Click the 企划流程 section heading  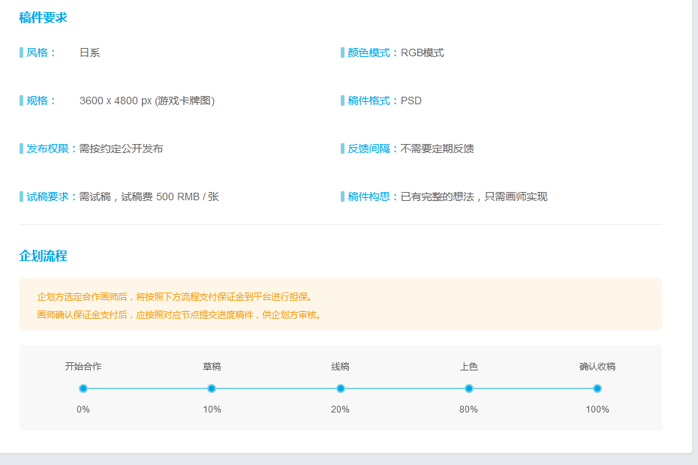(x=44, y=256)
